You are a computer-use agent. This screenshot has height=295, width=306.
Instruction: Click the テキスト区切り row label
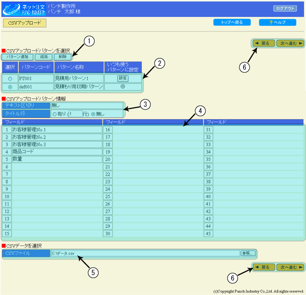click(x=26, y=105)
